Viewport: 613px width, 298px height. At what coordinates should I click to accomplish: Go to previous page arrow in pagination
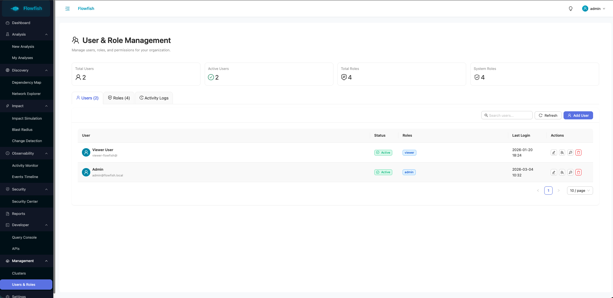click(x=538, y=191)
